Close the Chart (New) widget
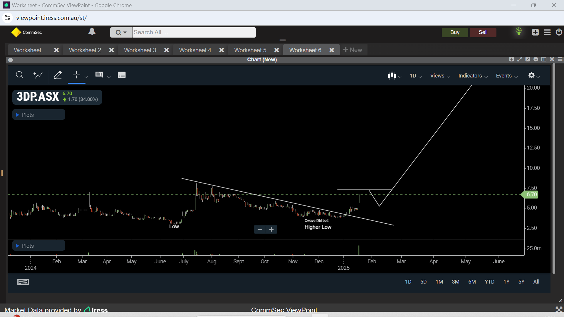564x317 pixels. pyautogui.click(x=552, y=59)
